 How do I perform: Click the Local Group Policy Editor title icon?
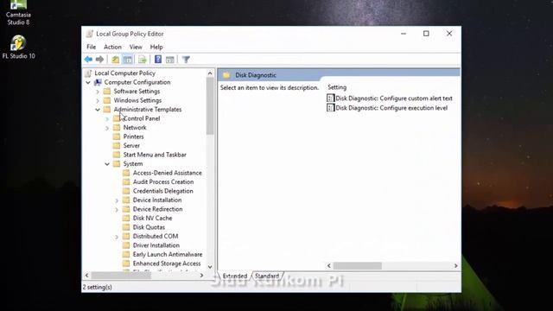point(90,34)
